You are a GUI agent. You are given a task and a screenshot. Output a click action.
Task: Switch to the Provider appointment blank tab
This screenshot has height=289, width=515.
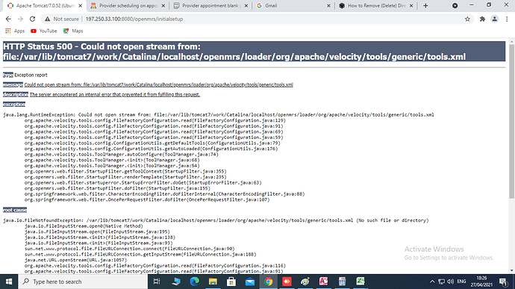[x=210, y=5]
